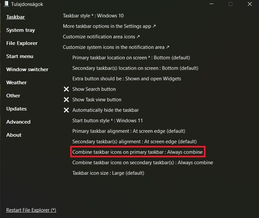Click the Properties window title icon

point(6,4)
